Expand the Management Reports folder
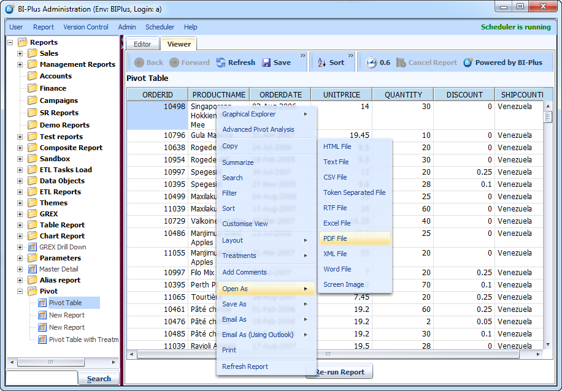This screenshot has height=391, width=562. click(20, 64)
